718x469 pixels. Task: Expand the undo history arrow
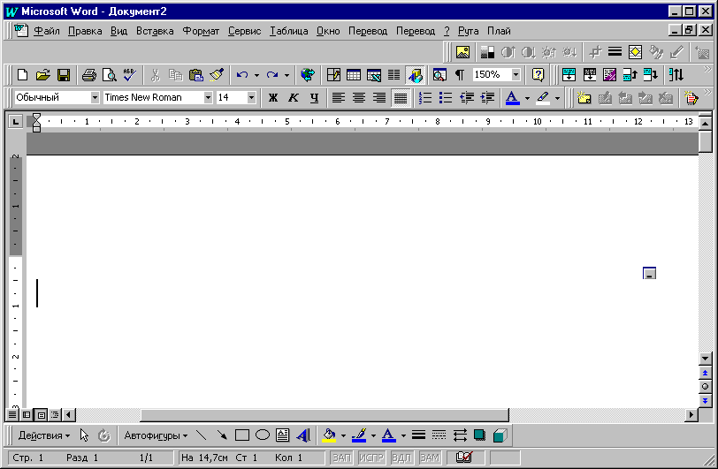pos(256,75)
